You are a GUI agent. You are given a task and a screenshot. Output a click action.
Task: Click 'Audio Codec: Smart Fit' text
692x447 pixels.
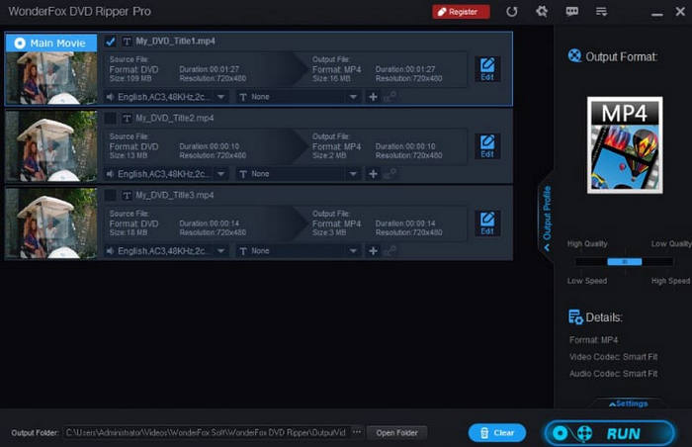[x=614, y=374]
